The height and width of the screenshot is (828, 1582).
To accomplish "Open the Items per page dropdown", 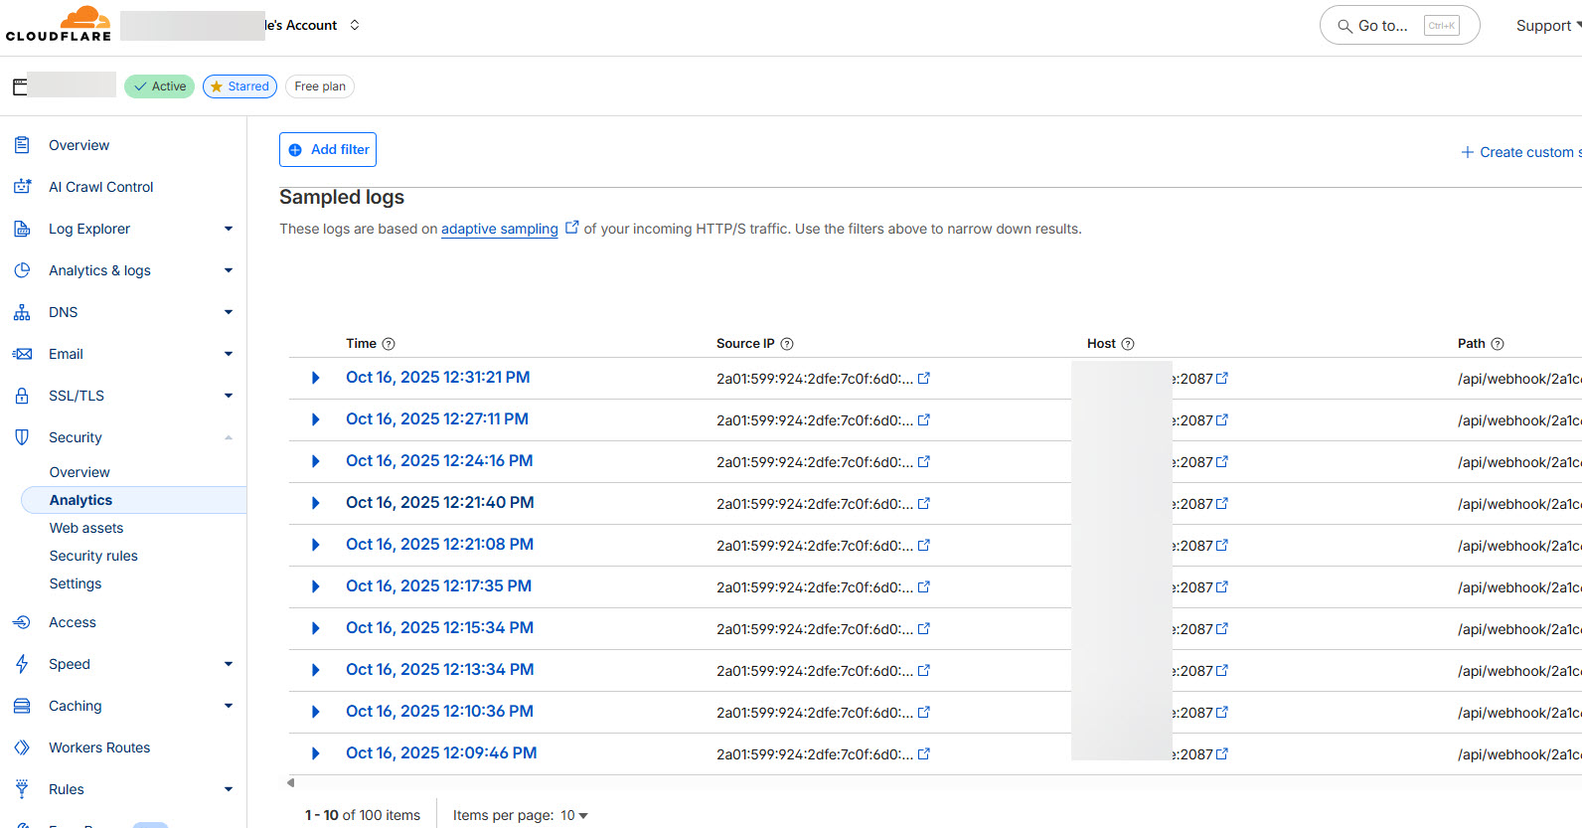I will tap(573, 815).
